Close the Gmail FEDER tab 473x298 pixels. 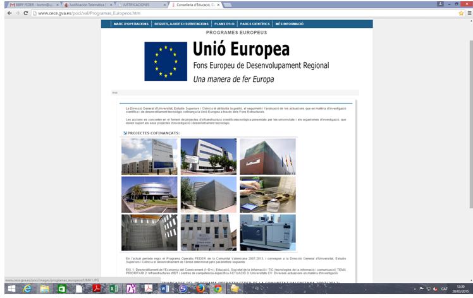[x=58, y=5]
